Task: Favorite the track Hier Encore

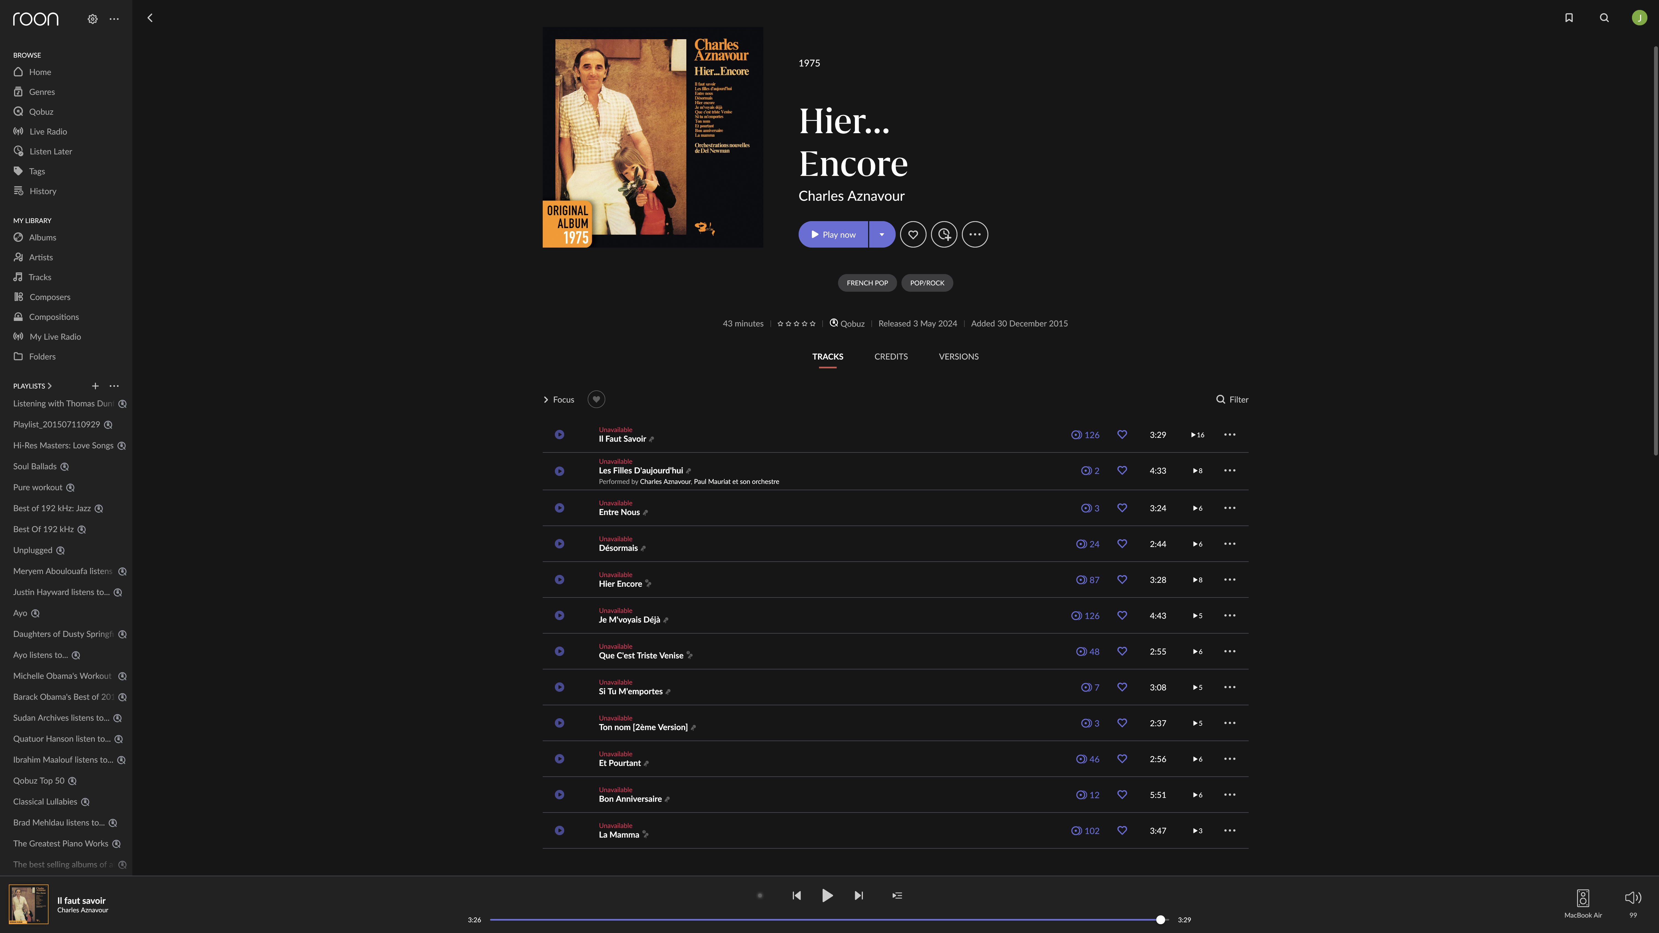Action: point(1122,580)
